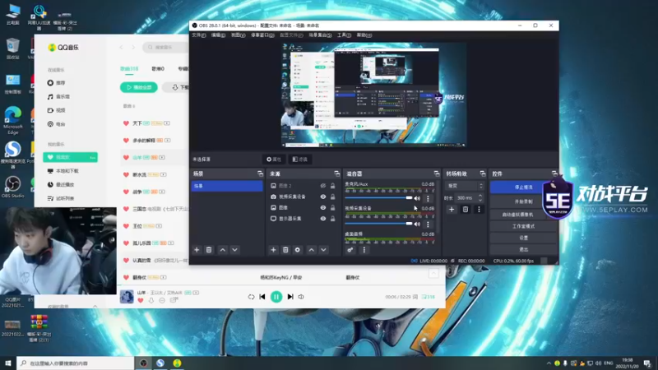
Task: Mute the 麦克风/Aux channel speaker icon
Action: (x=417, y=198)
